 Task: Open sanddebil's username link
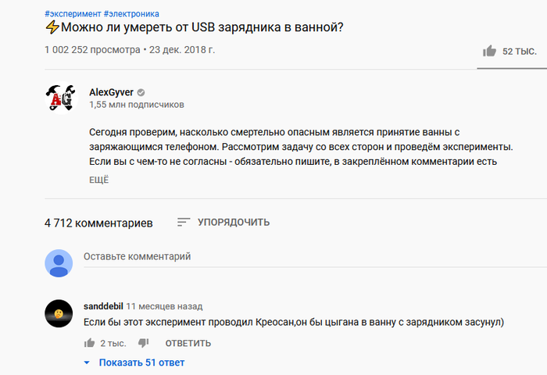pos(103,306)
